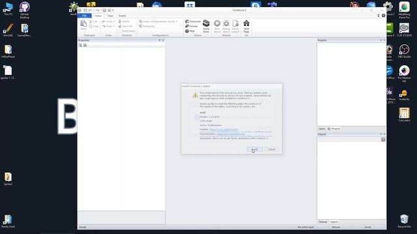
Task: Click the Save icon in the quick access toolbar
Action: [85, 10]
